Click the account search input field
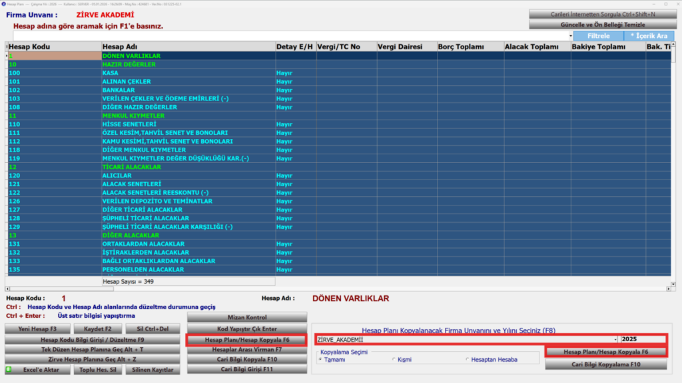682x383 pixels. coord(290,36)
